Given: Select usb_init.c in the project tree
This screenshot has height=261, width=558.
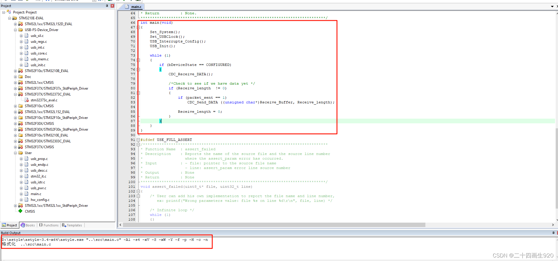Looking at the screenshot, I should click(38, 65).
